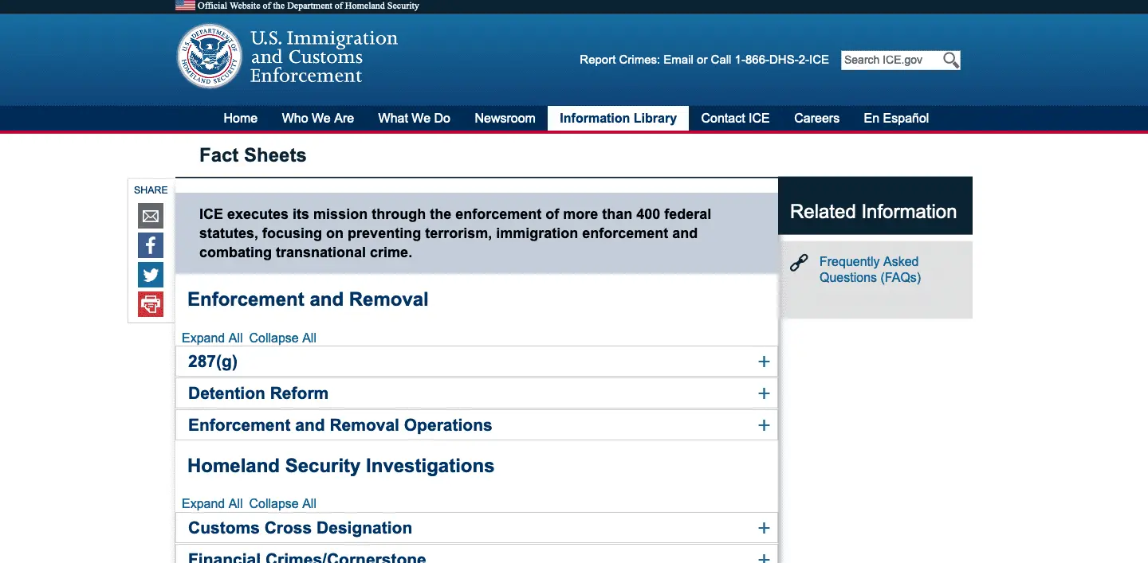Viewport: 1148px width, 563px height.
Task: Expand All under Homeland Security Investigations
Action: point(212,503)
